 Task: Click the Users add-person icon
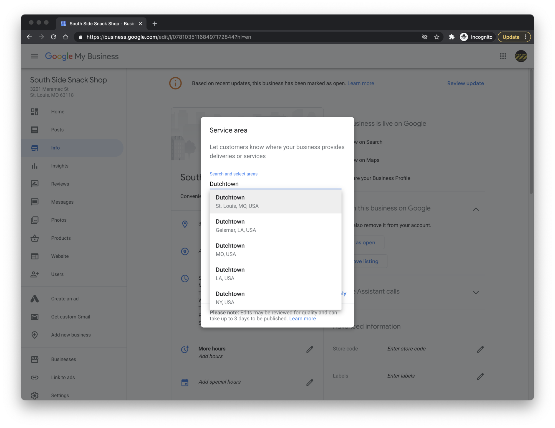point(35,274)
